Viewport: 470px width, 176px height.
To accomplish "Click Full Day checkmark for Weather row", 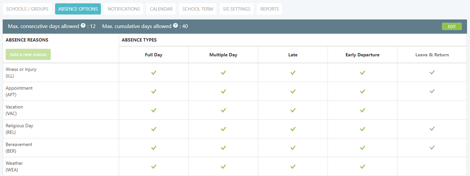I will 154,166.
